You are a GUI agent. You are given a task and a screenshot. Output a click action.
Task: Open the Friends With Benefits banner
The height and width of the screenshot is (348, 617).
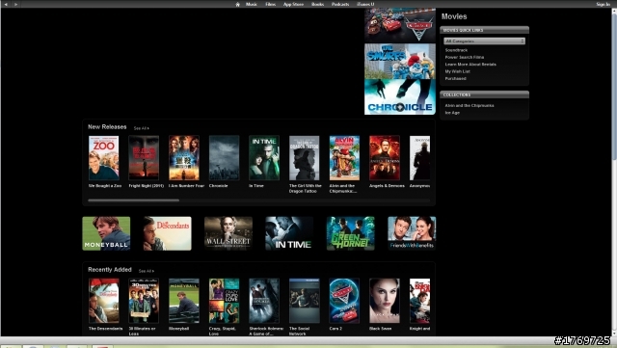412,233
